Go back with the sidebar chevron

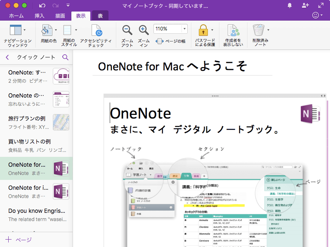pos(7,57)
